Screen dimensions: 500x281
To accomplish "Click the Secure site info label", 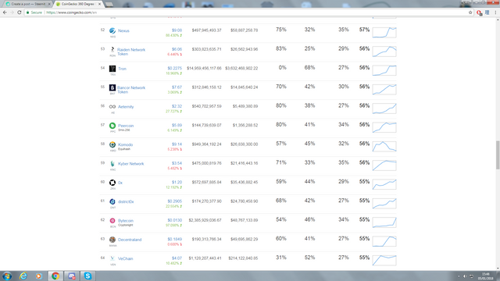I will (34, 12).
